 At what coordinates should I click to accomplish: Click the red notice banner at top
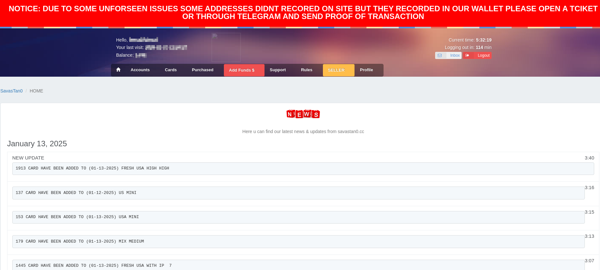(x=300, y=13)
